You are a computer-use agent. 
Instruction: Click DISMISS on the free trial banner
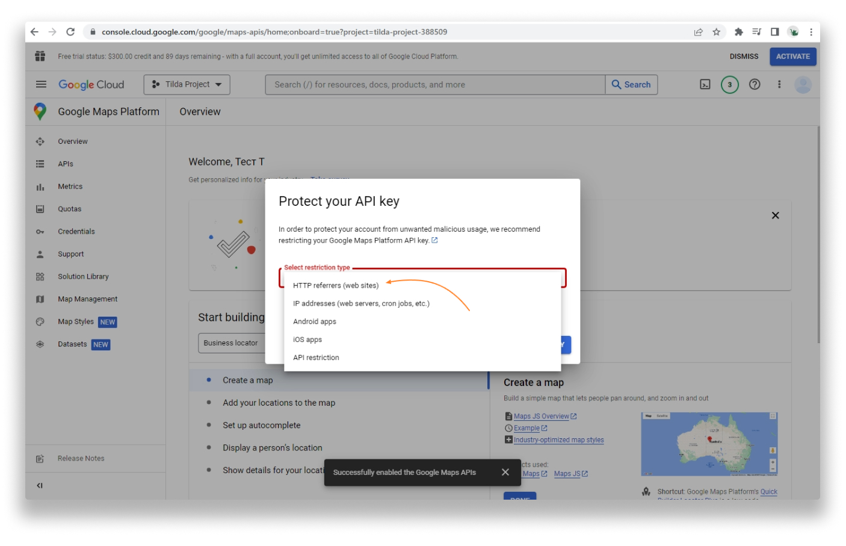(744, 57)
